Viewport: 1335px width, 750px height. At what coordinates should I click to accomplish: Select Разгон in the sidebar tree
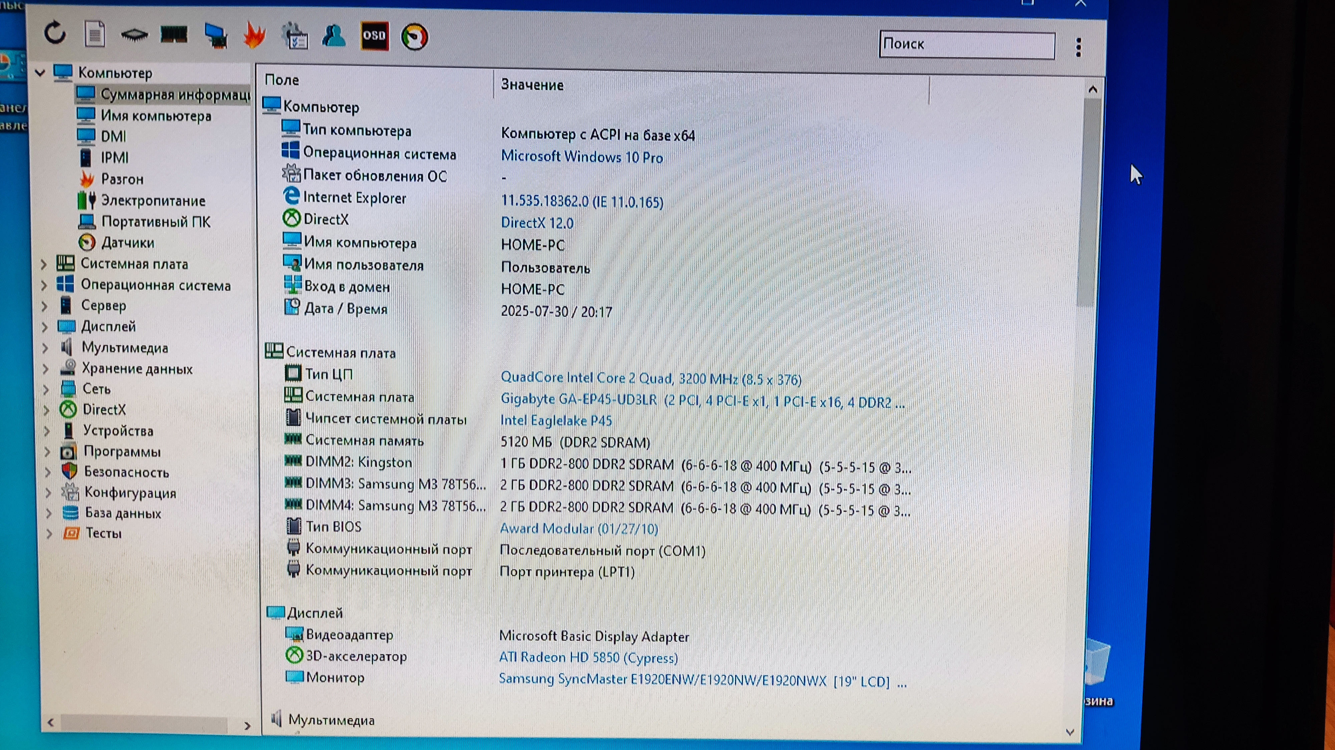[122, 179]
